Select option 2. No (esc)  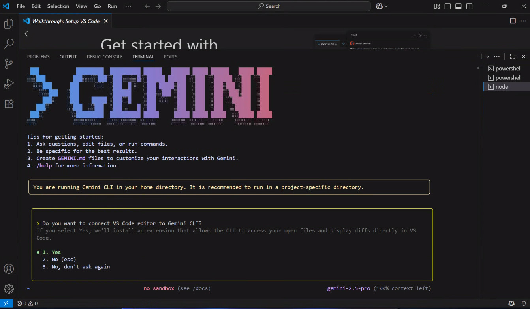pyautogui.click(x=59, y=259)
